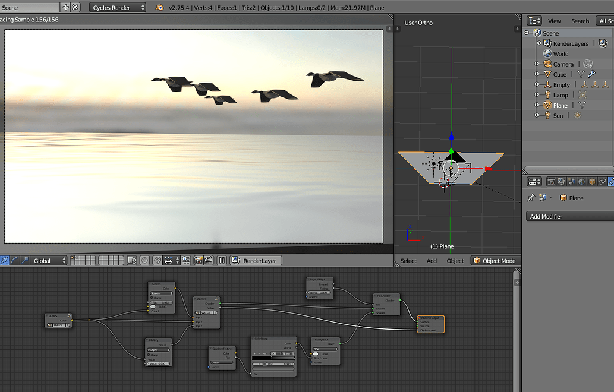Click the Cube's wrench modifier icon
This screenshot has width=614, height=392.
591,74
